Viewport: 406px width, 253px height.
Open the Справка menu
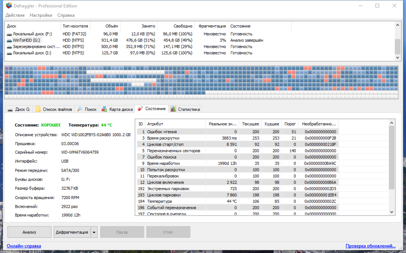pos(66,15)
